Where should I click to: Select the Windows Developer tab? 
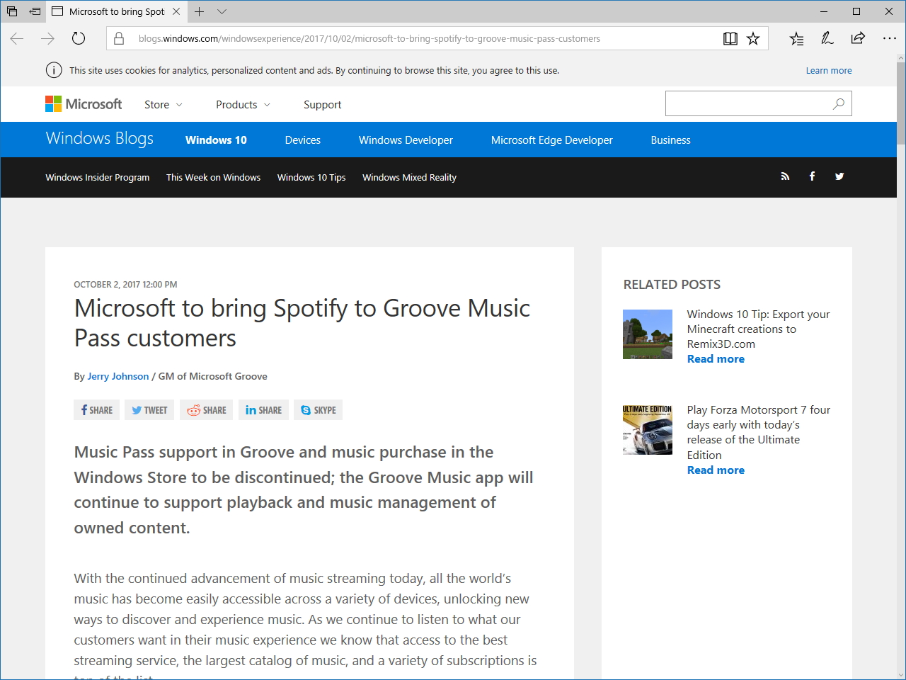(x=406, y=140)
